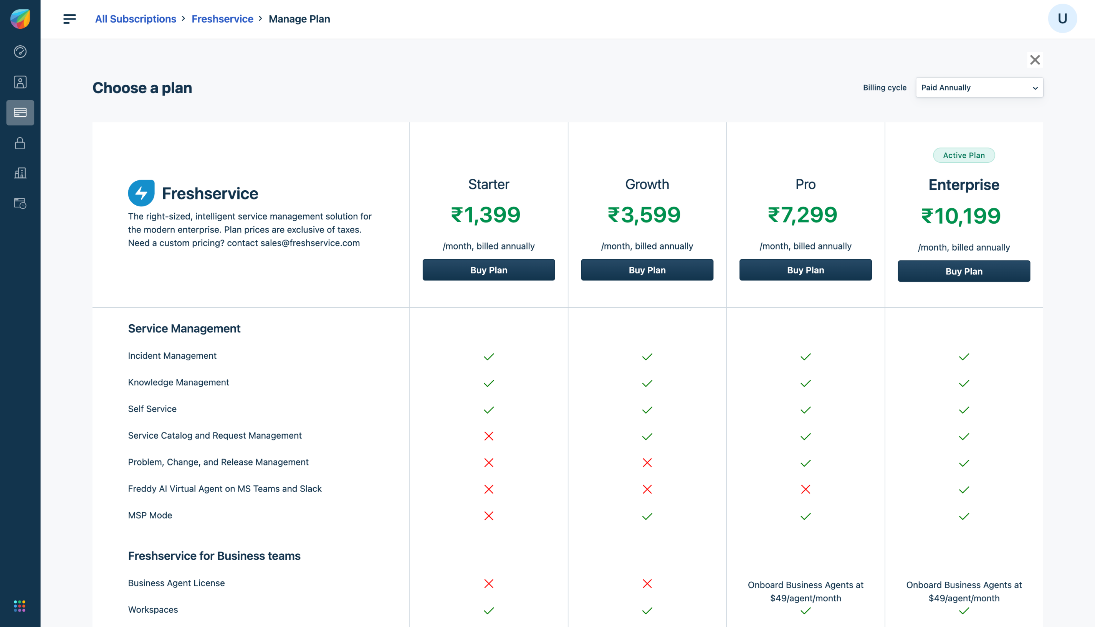The image size is (1095, 627).
Task: Click the Active Plan badge
Action: (964, 155)
